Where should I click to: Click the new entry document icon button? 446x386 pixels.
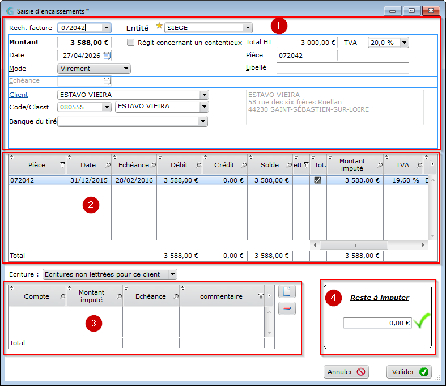point(287,291)
